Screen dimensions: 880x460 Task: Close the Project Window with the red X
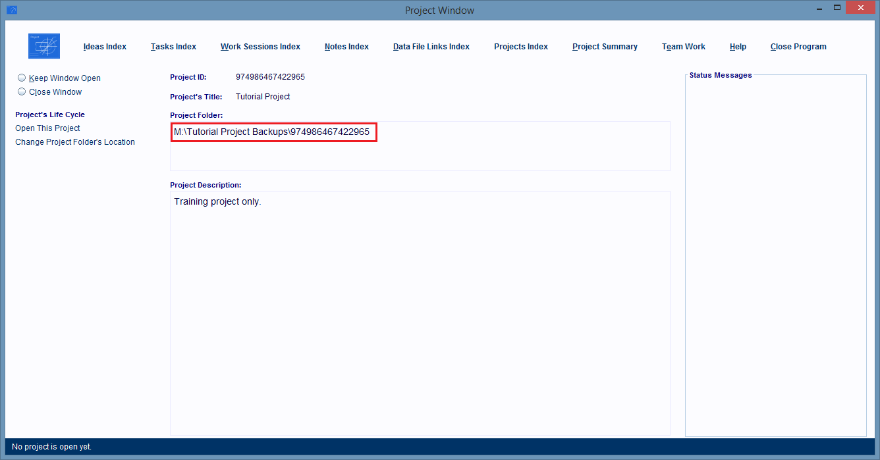click(862, 8)
